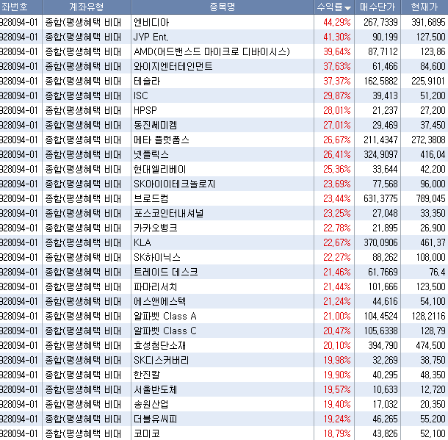Click the 29.87% return value
448x440 pixels.
pos(337,95)
